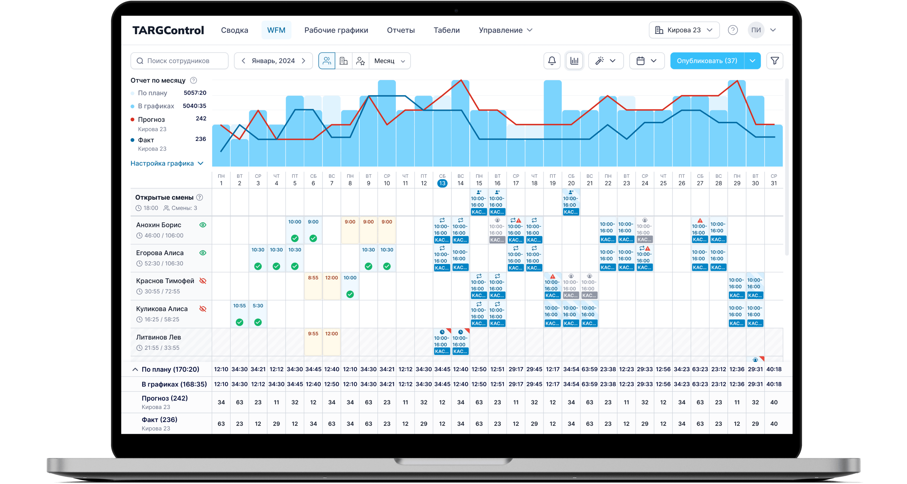Open the magic wand auto-schedule dropdown
907x484 pixels.
coord(606,61)
